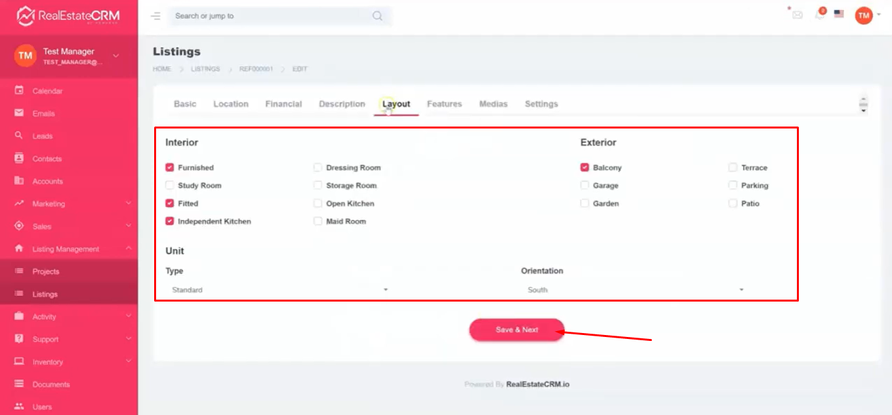Check the Terrace checkbox

[x=733, y=168]
